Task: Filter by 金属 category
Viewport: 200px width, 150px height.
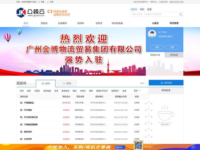Action: (124, 91)
